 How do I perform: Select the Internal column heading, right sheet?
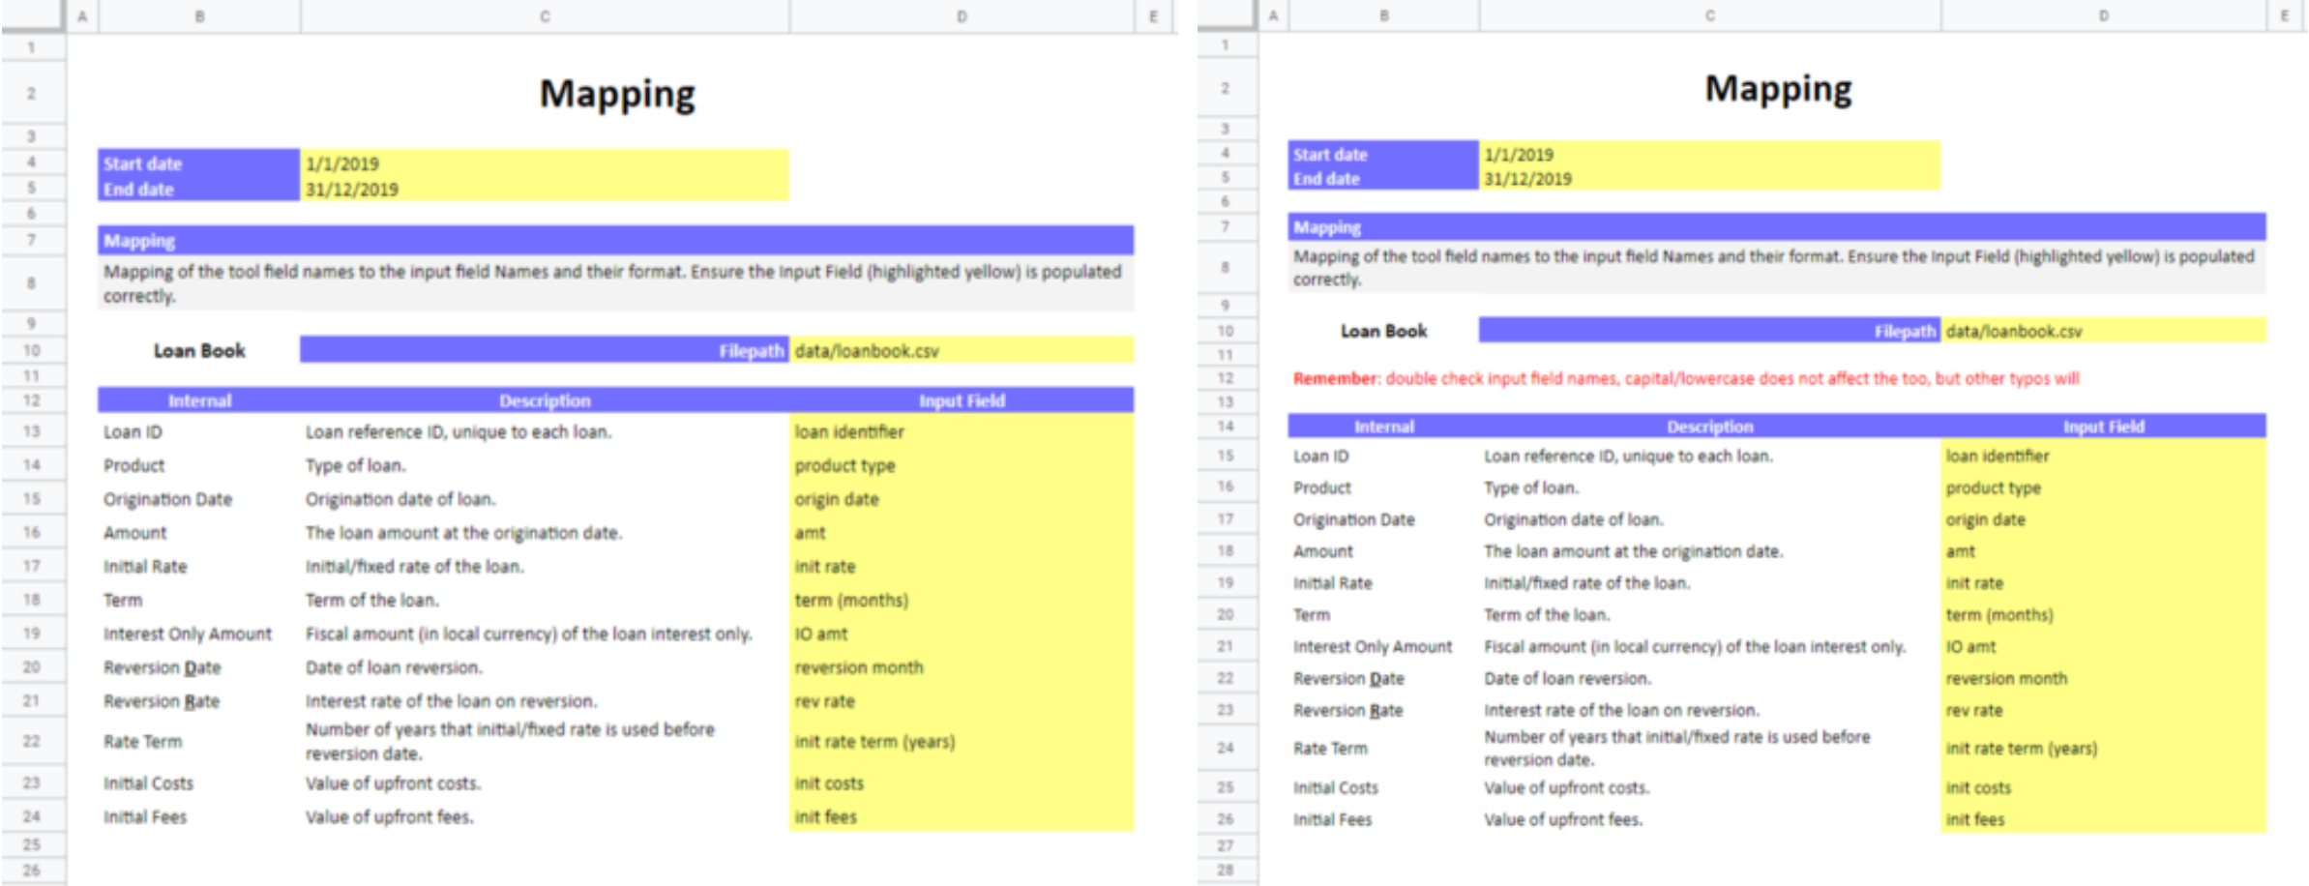pos(1383,427)
